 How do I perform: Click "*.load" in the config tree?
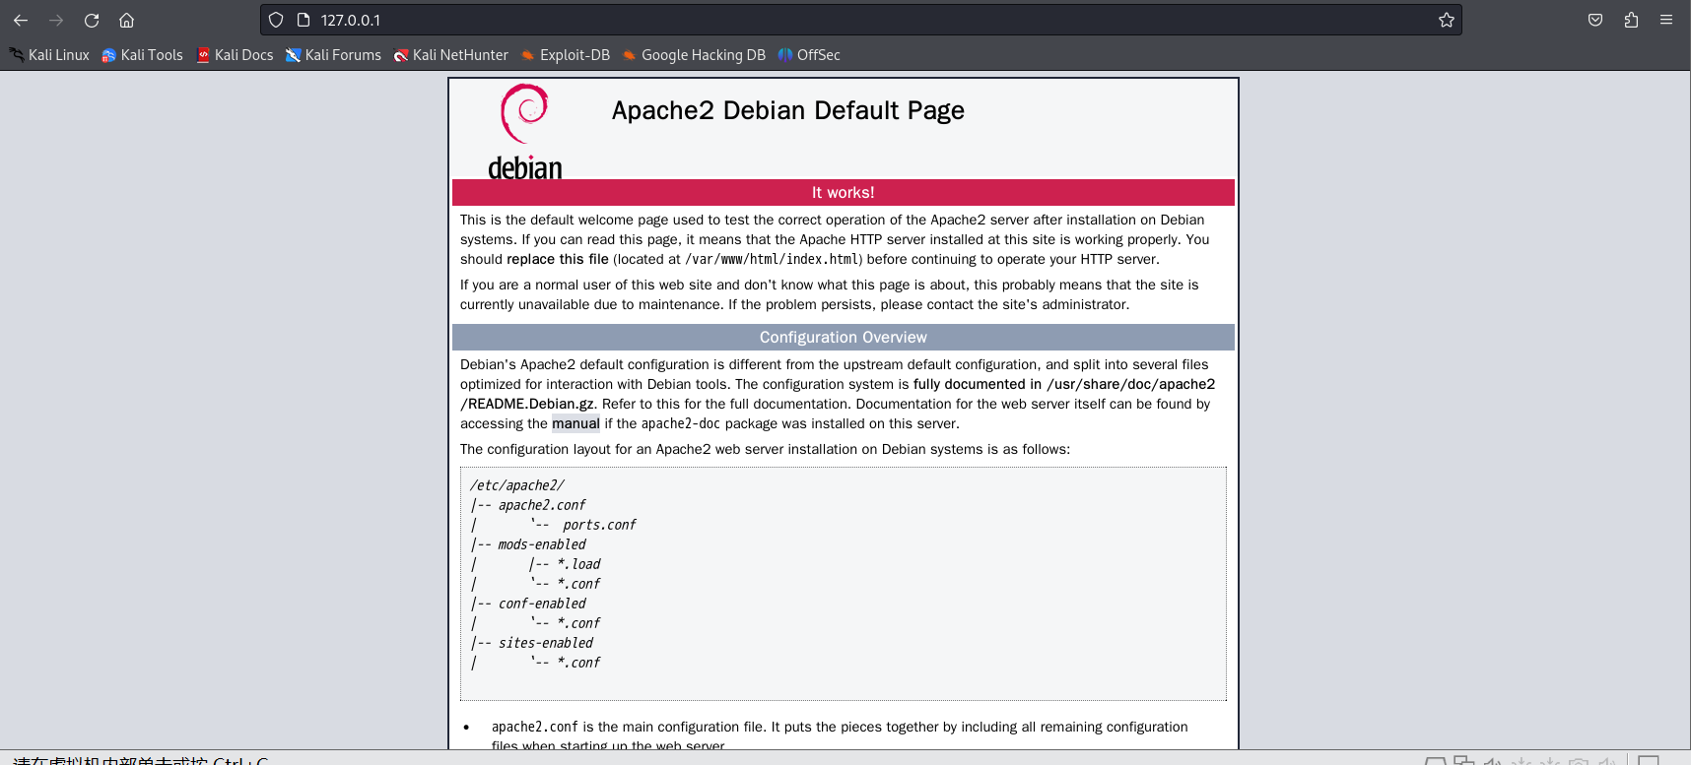(578, 564)
